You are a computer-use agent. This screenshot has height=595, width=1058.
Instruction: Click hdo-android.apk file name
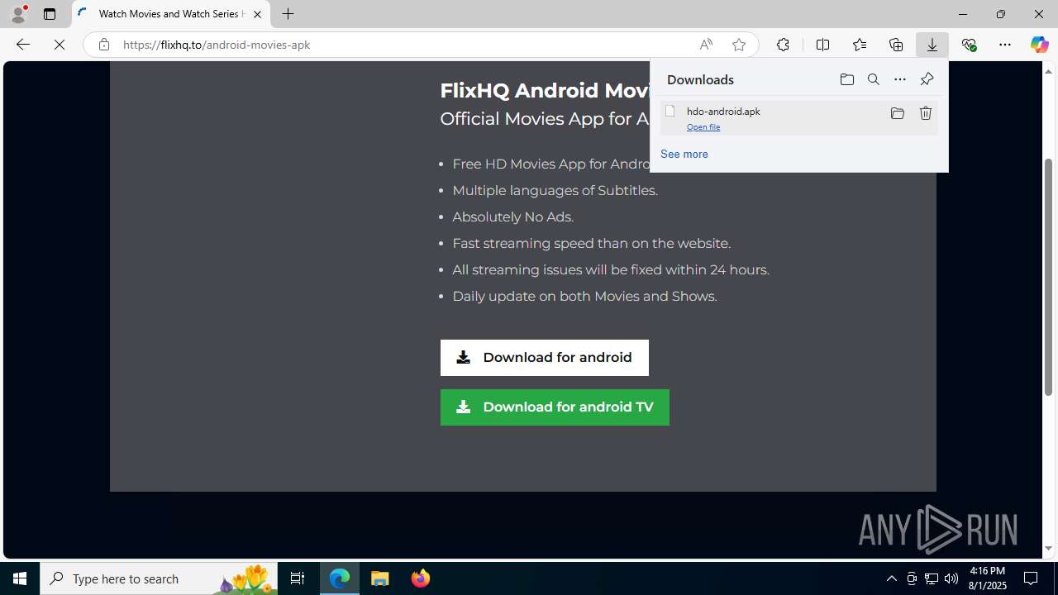723,111
